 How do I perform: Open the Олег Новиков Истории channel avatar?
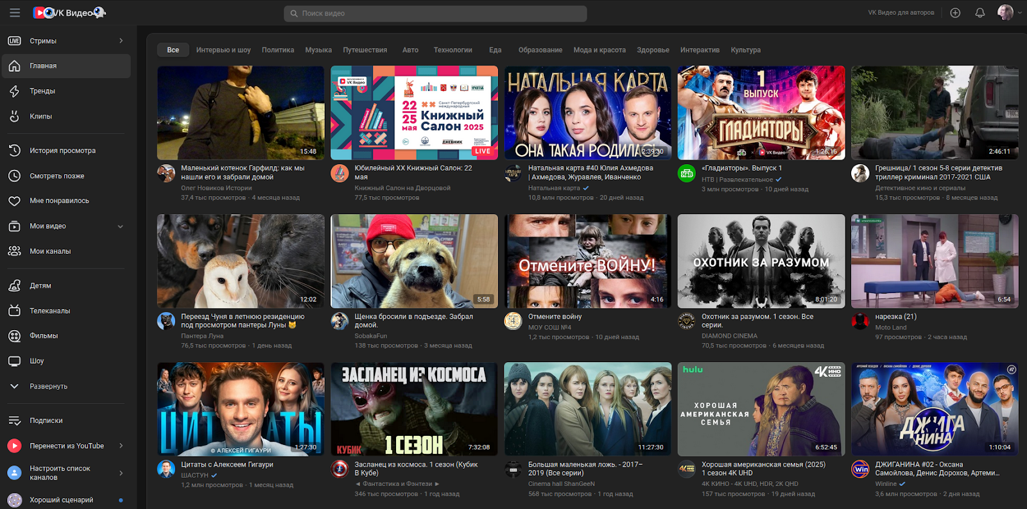pos(166,173)
